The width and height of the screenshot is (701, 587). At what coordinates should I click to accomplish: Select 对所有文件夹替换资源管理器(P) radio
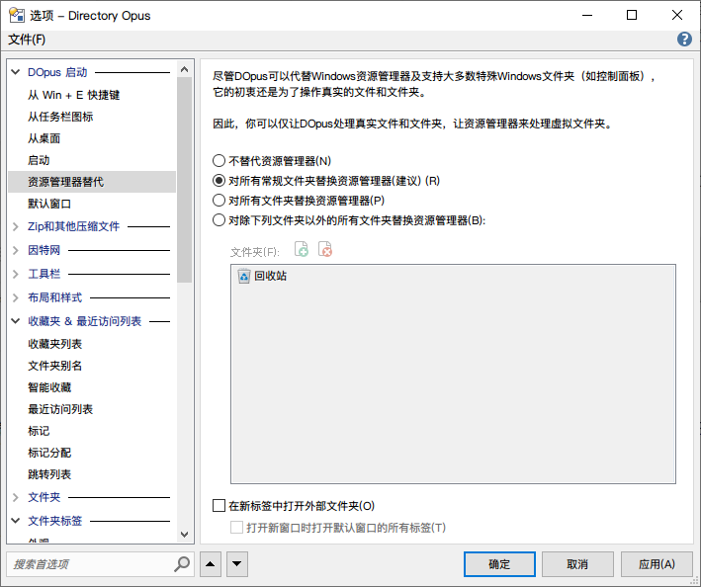pyautogui.click(x=219, y=201)
